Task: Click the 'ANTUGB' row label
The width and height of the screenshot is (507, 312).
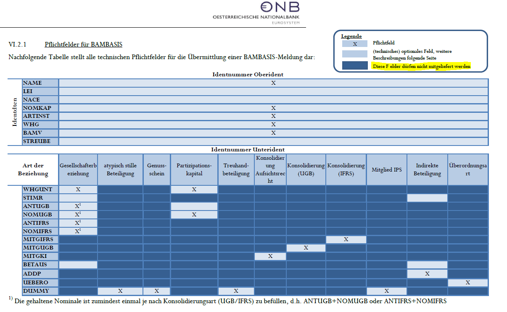Action: pyautogui.click(x=40, y=206)
